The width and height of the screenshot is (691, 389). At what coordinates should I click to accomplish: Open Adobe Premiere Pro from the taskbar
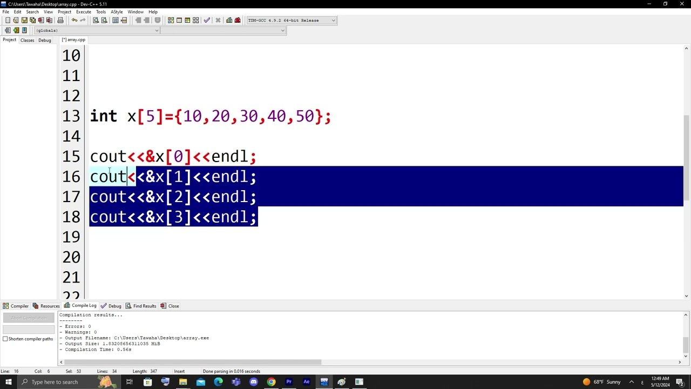click(289, 382)
